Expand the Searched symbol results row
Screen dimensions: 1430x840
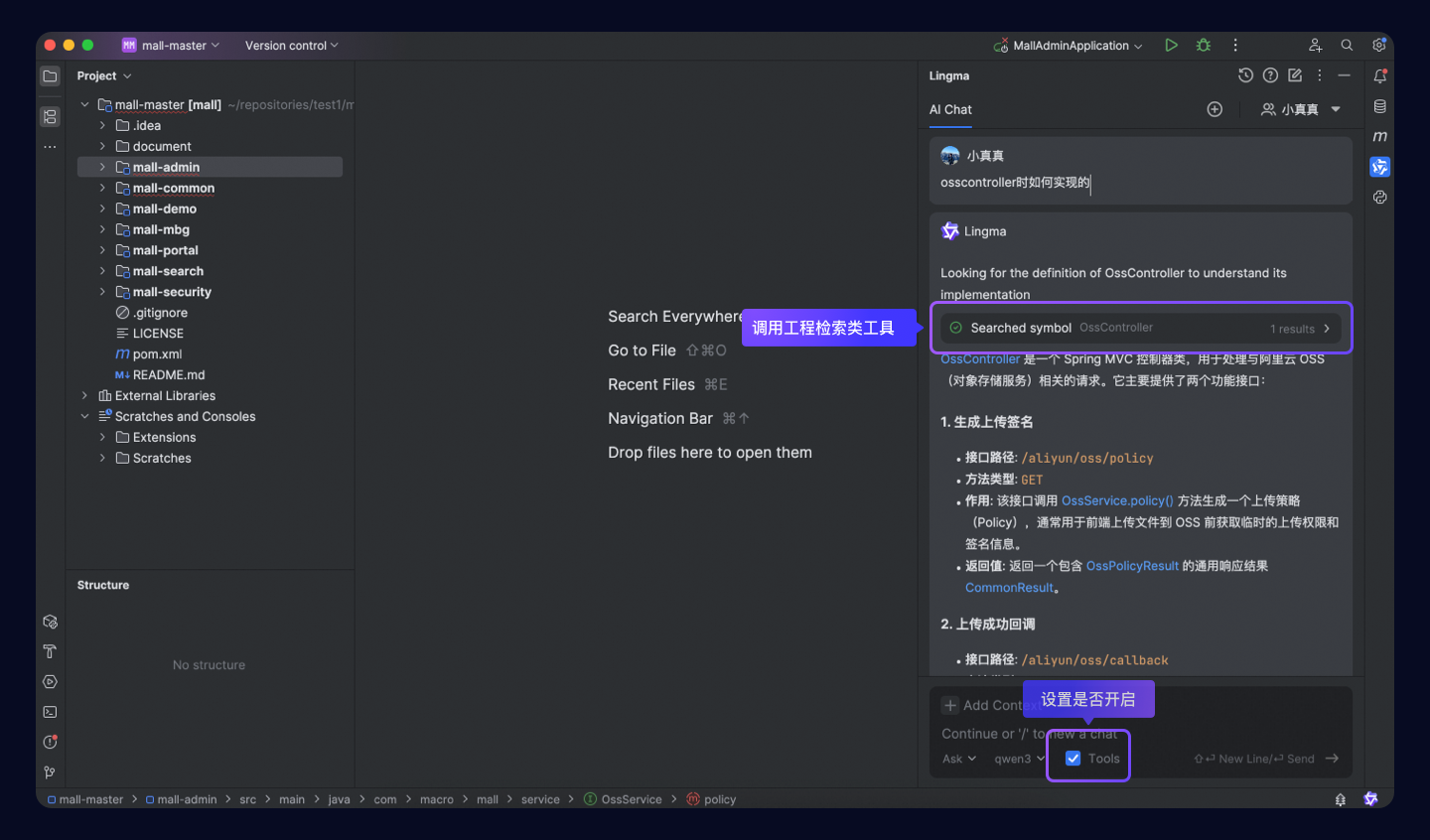1141,328
